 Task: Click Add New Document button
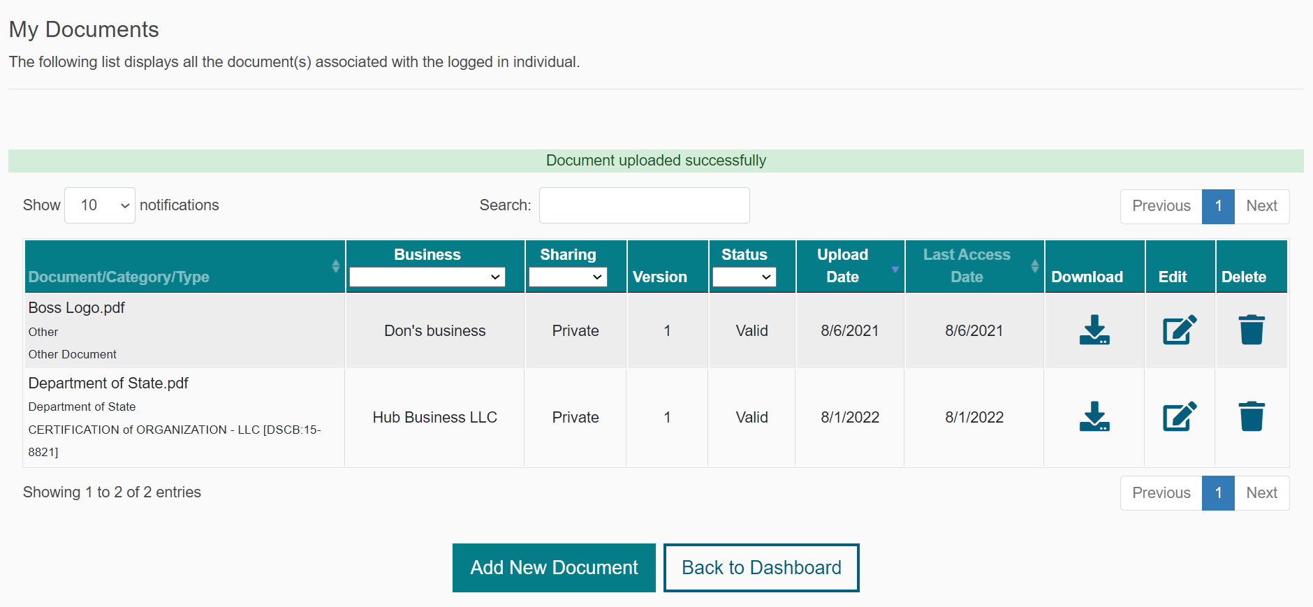(554, 568)
